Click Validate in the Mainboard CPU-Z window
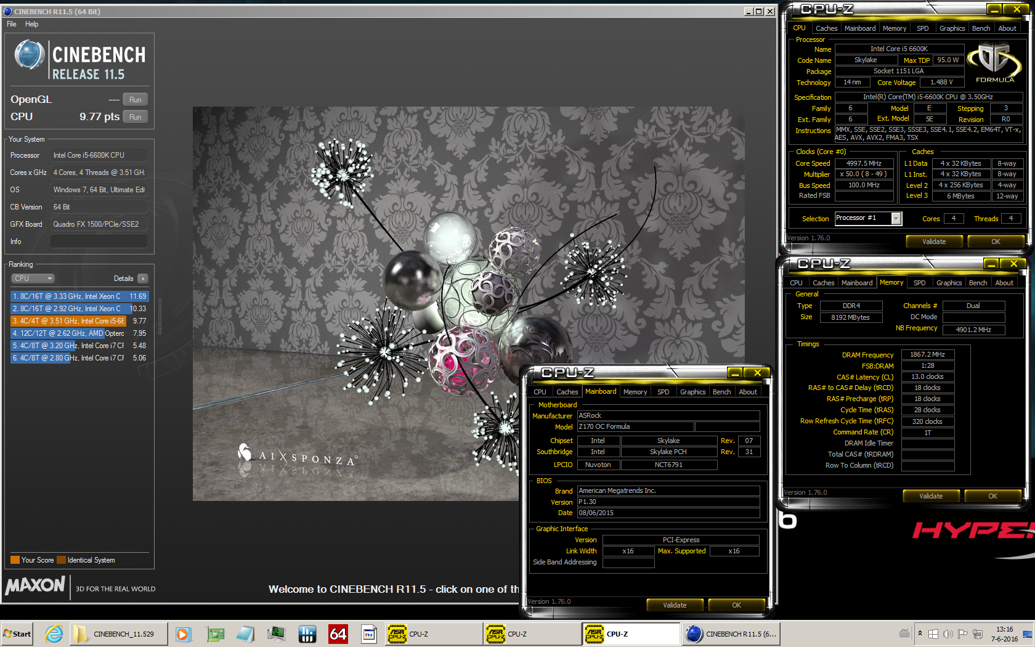The width and height of the screenshot is (1035, 647). tap(675, 605)
